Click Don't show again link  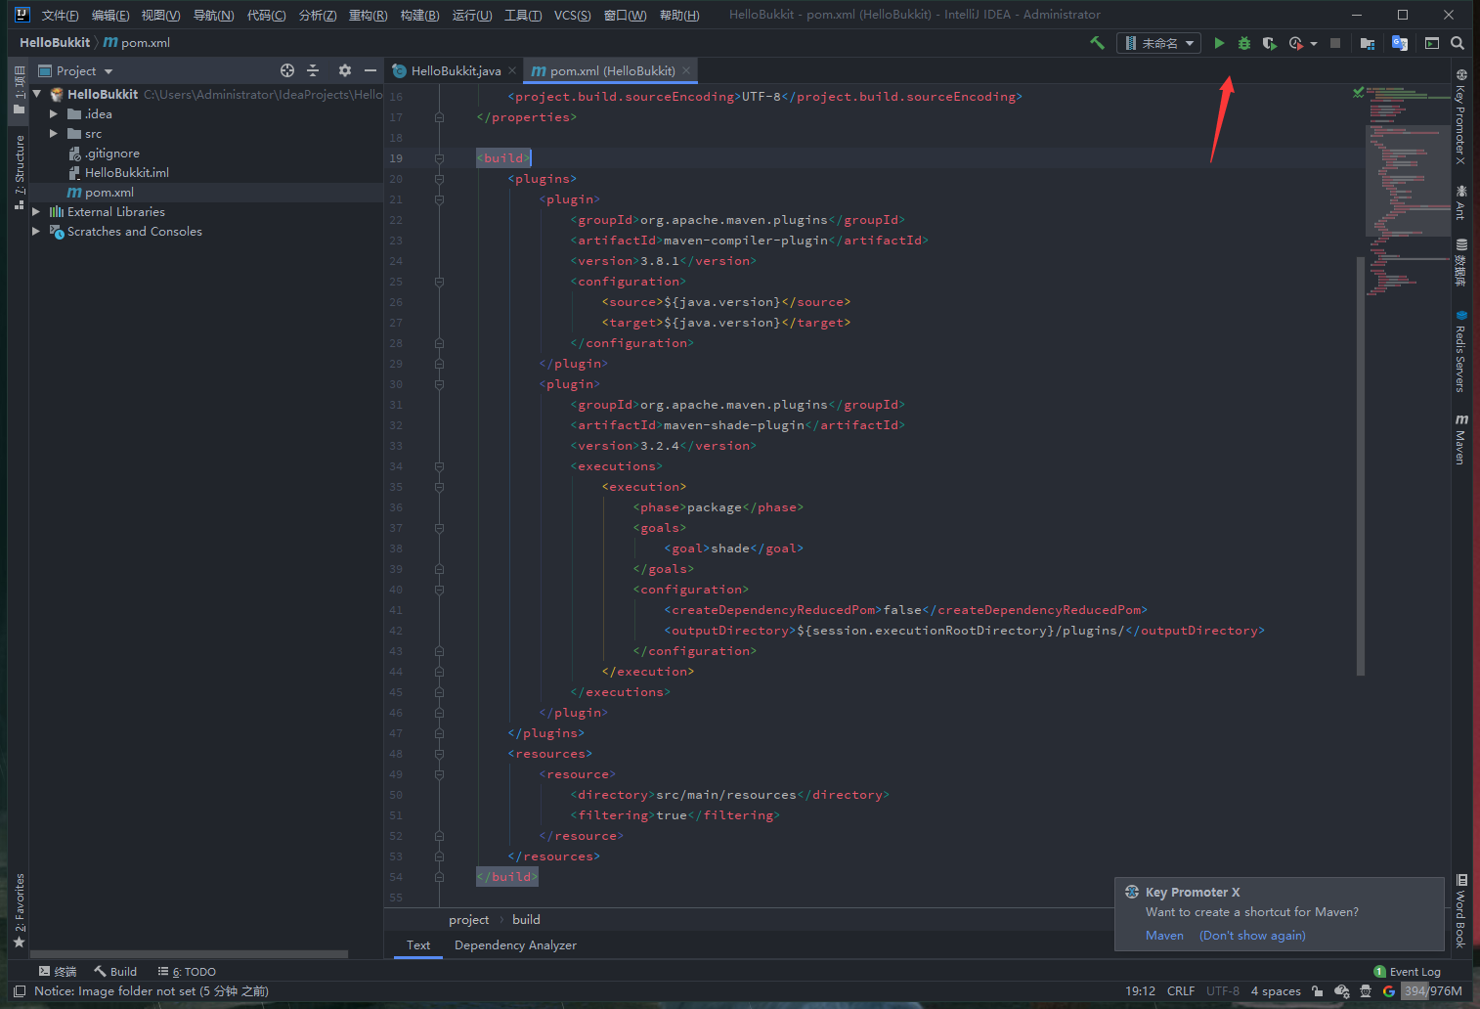tap(1252, 936)
